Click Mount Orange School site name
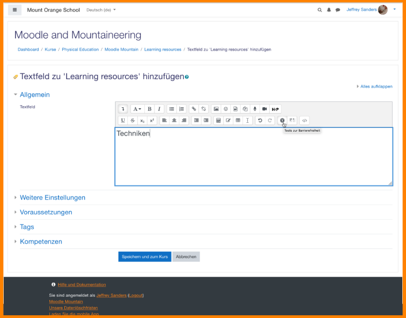 coord(54,10)
